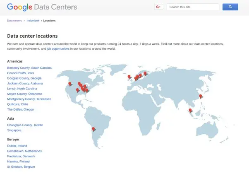Click the map pin in Chile
Viewport: 249px width, 176px height.
pyautogui.click(x=93, y=129)
